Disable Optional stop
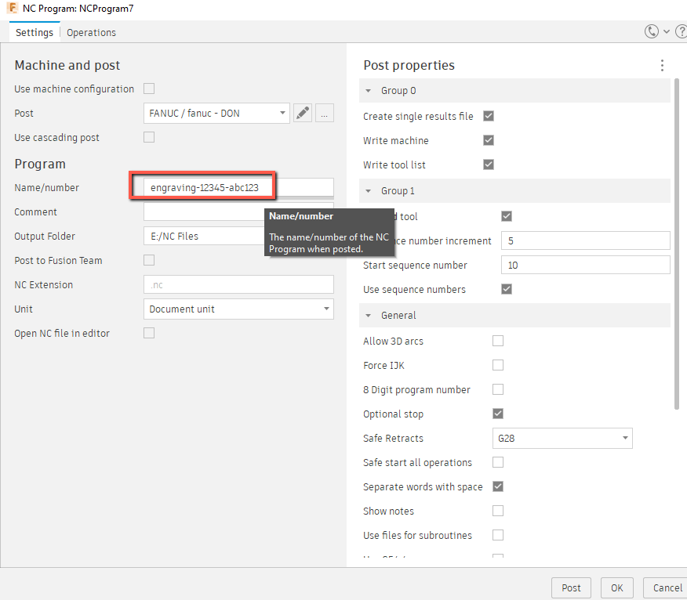 (x=498, y=414)
